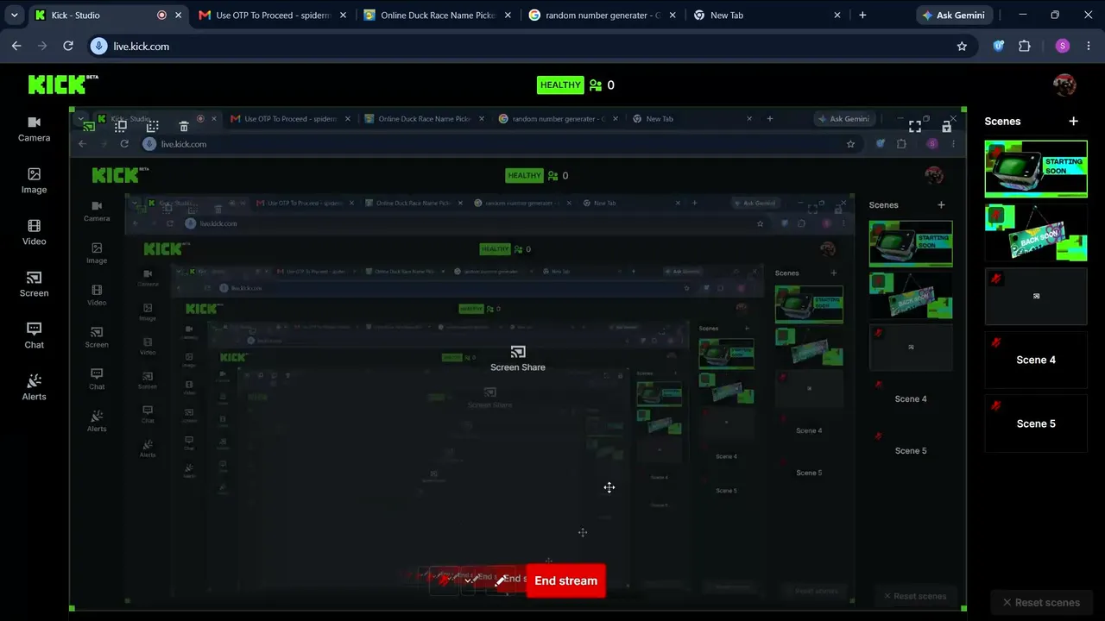The height and width of the screenshot is (621, 1105).
Task: Open the Chrome tab search dropdown
Action: [x=15, y=16]
